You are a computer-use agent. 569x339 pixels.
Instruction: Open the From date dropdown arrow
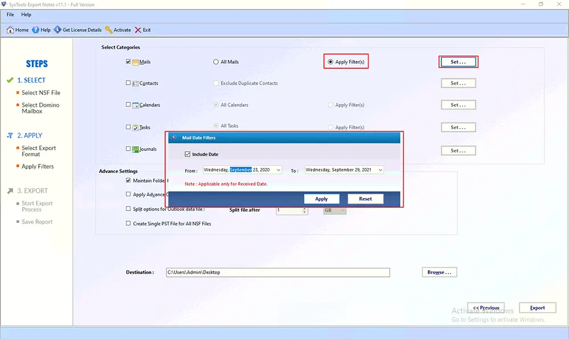[279, 169]
